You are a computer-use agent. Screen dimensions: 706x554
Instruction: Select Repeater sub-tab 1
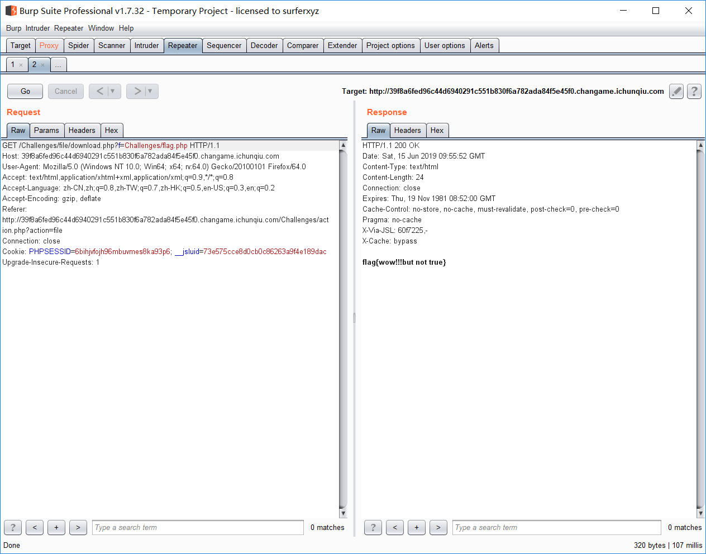(x=13, y=65)
